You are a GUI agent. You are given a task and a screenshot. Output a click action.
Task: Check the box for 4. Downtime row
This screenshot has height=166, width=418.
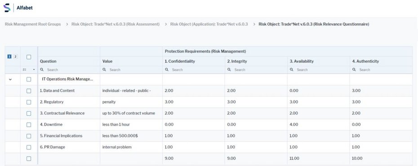(29, 125)
